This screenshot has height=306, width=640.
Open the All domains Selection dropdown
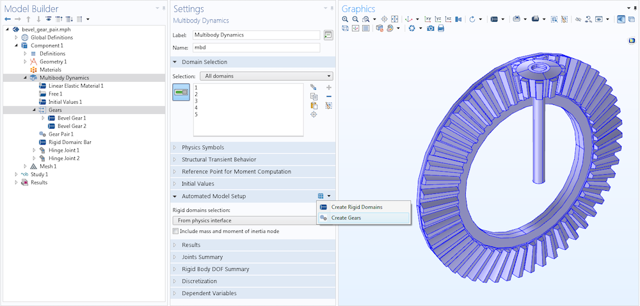(266, 76)
